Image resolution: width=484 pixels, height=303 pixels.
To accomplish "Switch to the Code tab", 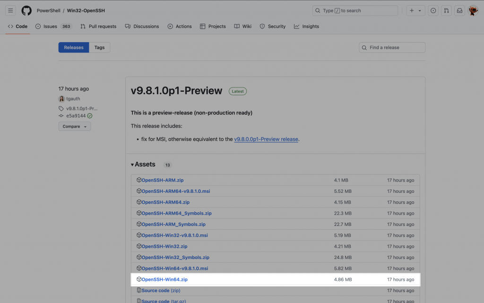I will [x=17, y=26].
